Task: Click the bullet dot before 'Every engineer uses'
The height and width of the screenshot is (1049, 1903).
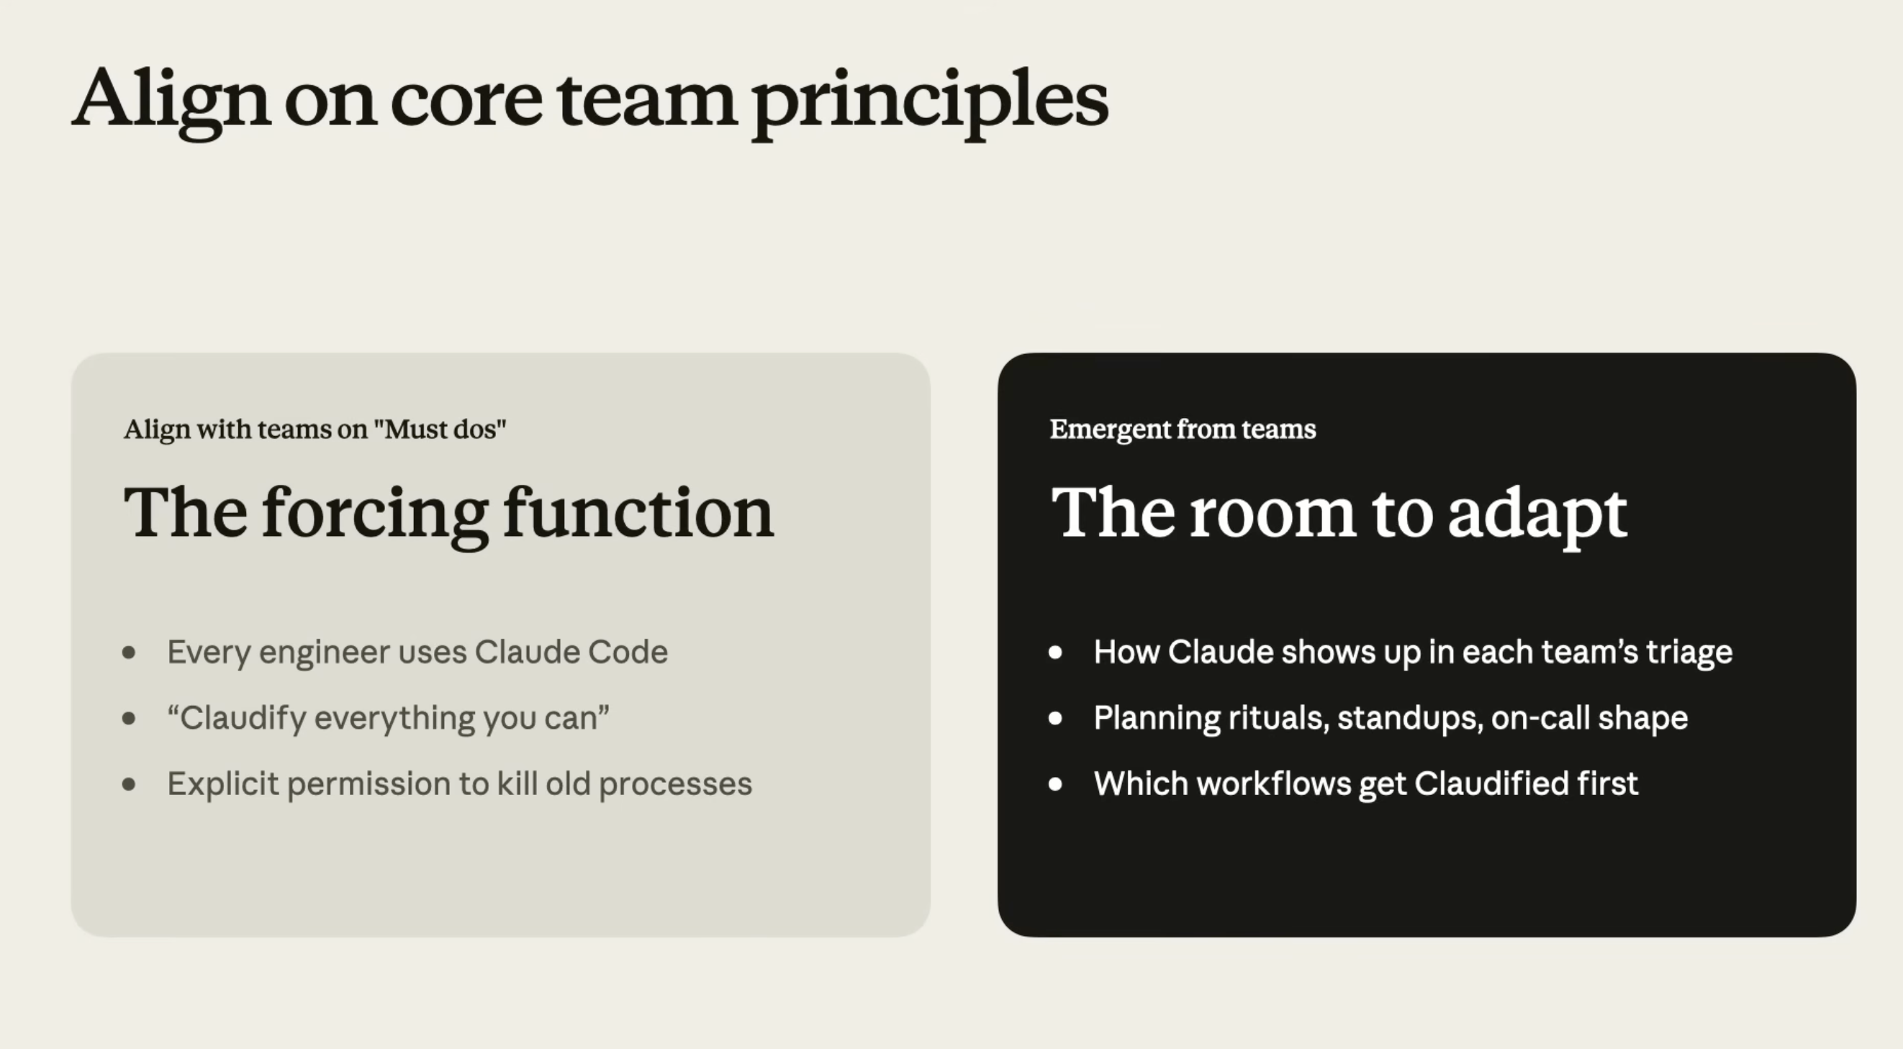Action: [129, 653]
